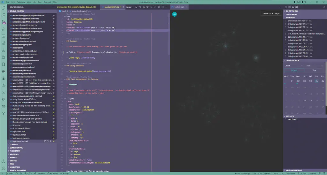Open the Source Control panel More Actions ellipsis
327x175 pixels.
pos(53,7)
